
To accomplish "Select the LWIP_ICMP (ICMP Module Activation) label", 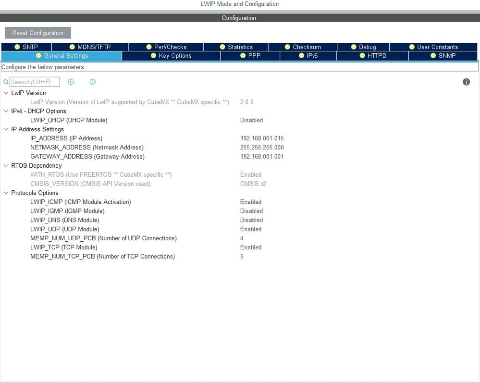I will coord(81,202).
